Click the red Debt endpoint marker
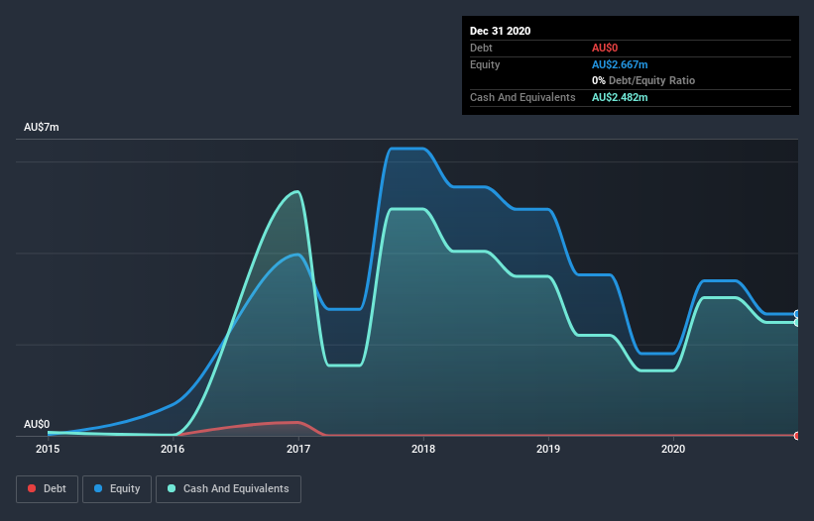814x521 pixels. coord(797,436)
